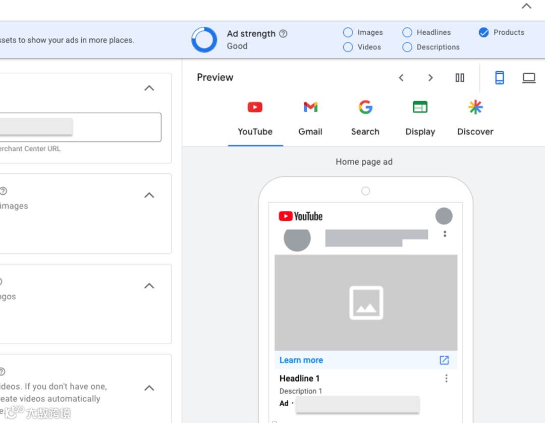This screenshot has height=423, width=545.
Task: Click the Merchant Center URL input field
Action: click(x=80, y=127)
